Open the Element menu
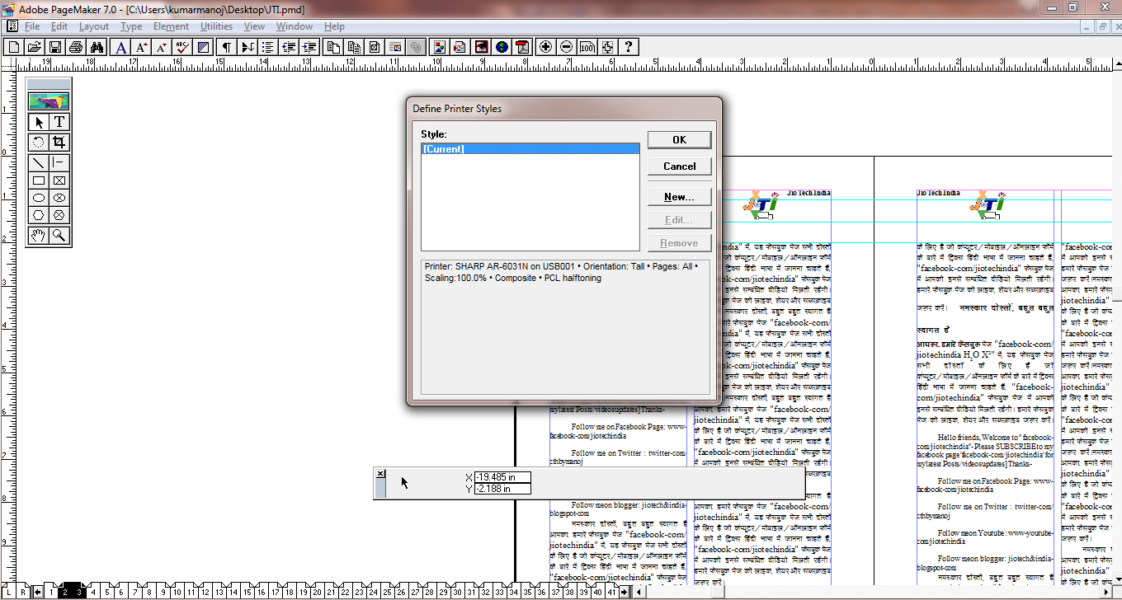The width and height of the screenshot is (1122, 600). pos(171,26)
